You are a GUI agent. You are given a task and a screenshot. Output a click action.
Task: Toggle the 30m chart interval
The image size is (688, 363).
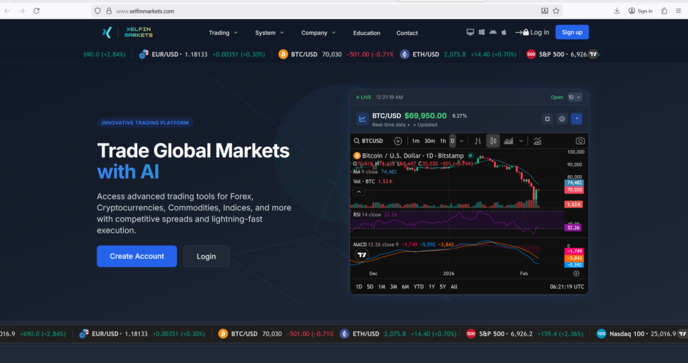click(x=429, y=141)
